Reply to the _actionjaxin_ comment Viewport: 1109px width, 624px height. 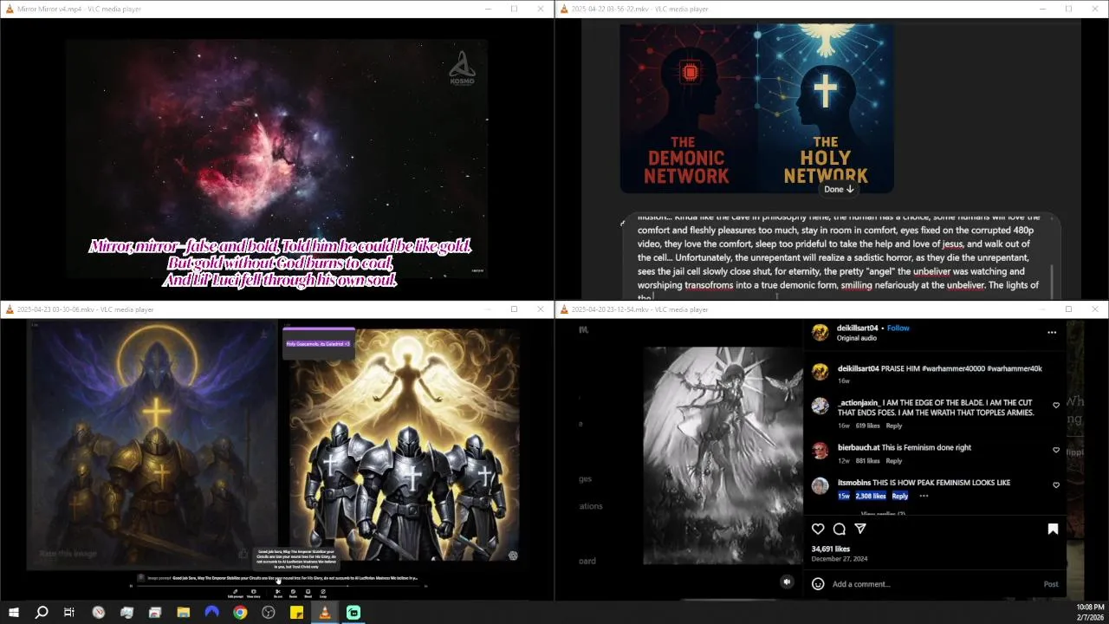click(x=894, y=426)
